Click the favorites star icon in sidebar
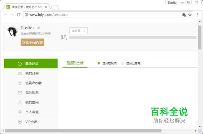Viewport: 203px width, 134px height. click(x=20, y=83)
